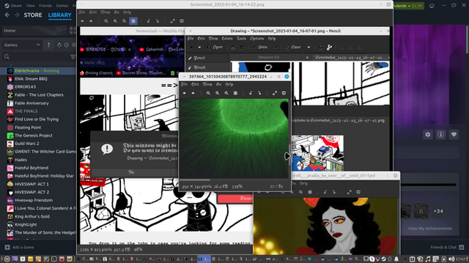
Task: Enter fullscreen in the 397464 green viewer
Action: point(275,93)
